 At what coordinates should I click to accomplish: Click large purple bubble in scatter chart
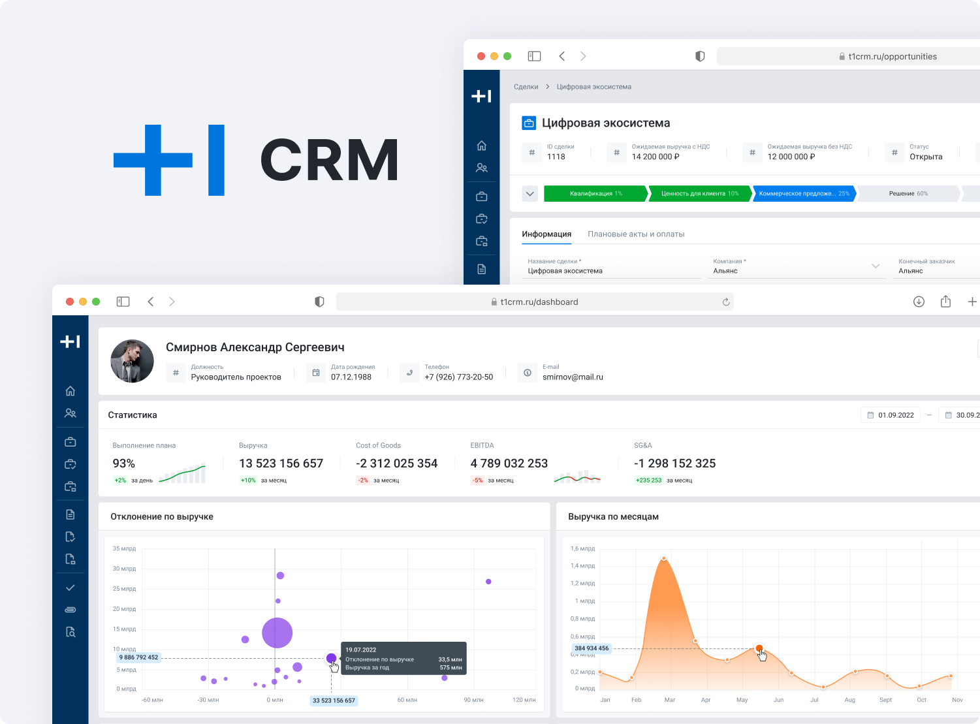point(277,633)
